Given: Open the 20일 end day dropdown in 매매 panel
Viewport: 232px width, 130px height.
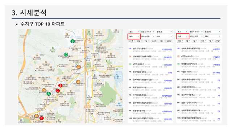Looking at the screenshot, I should pos(169,41).
